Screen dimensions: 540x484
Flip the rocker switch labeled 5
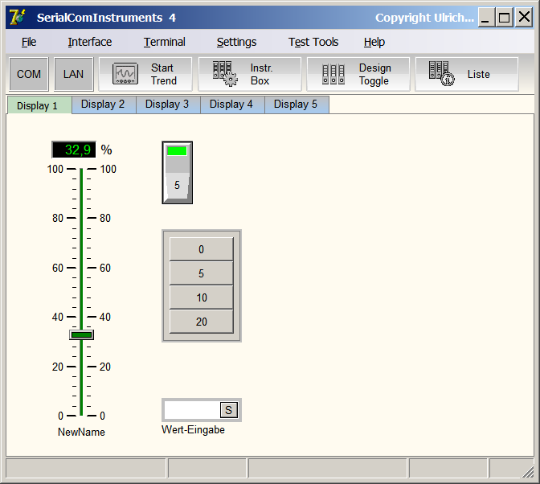pyautogui.click(x=178, y=173)
